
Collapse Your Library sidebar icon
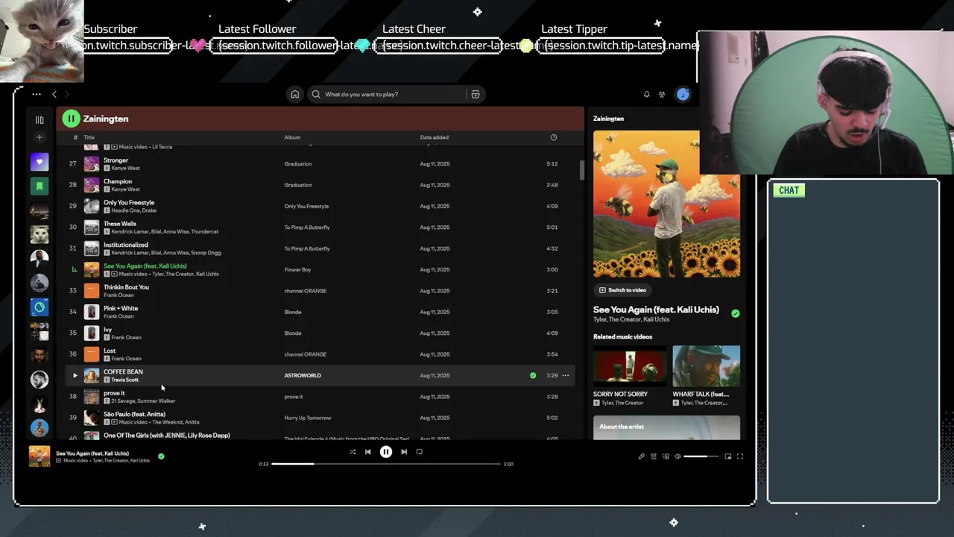40,119
